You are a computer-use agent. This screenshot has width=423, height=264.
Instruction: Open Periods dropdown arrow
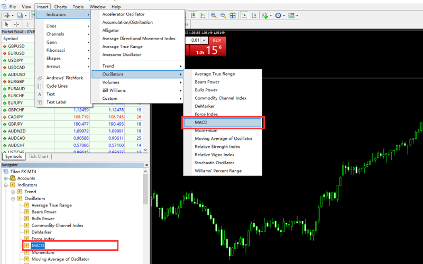coord(284,15)
